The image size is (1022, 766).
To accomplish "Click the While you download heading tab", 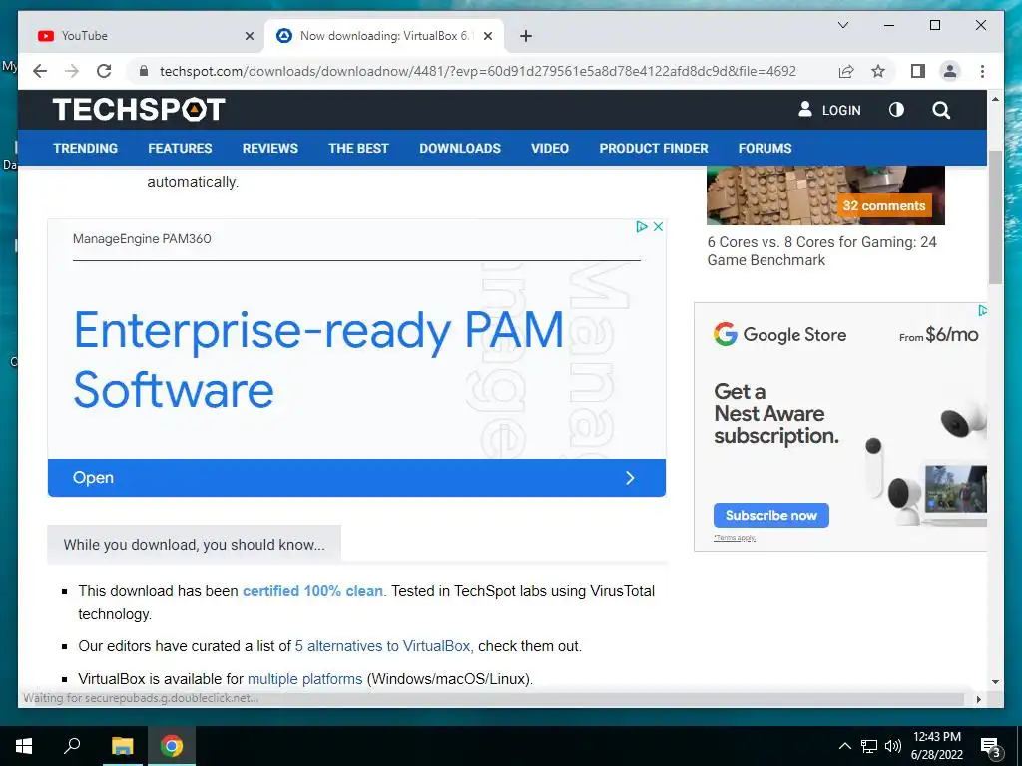I will [x=195, y=545].
